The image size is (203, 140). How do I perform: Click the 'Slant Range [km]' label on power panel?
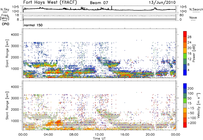click(7, 53)
